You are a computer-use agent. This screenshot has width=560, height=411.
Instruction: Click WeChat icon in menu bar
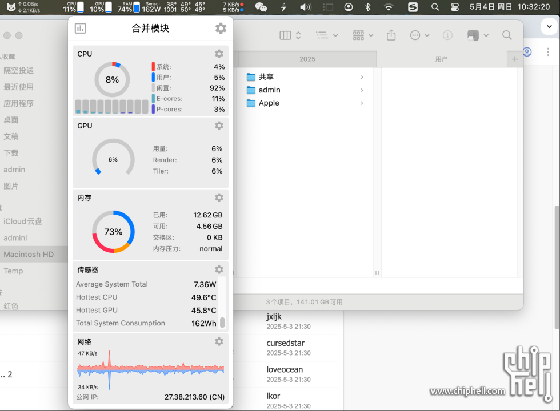(261, 7)
